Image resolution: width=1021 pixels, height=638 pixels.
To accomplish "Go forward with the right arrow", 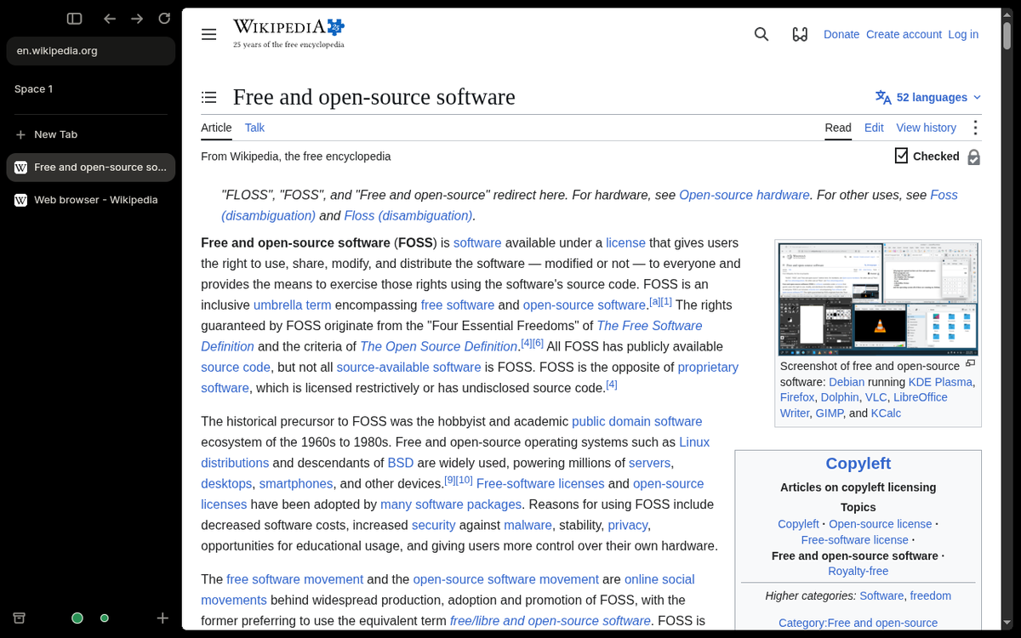I will 137,18.
